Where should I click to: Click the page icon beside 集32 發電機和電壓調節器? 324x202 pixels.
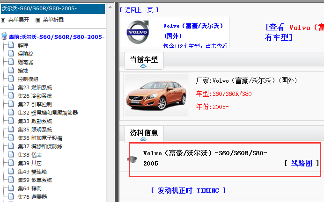point(11,112)
